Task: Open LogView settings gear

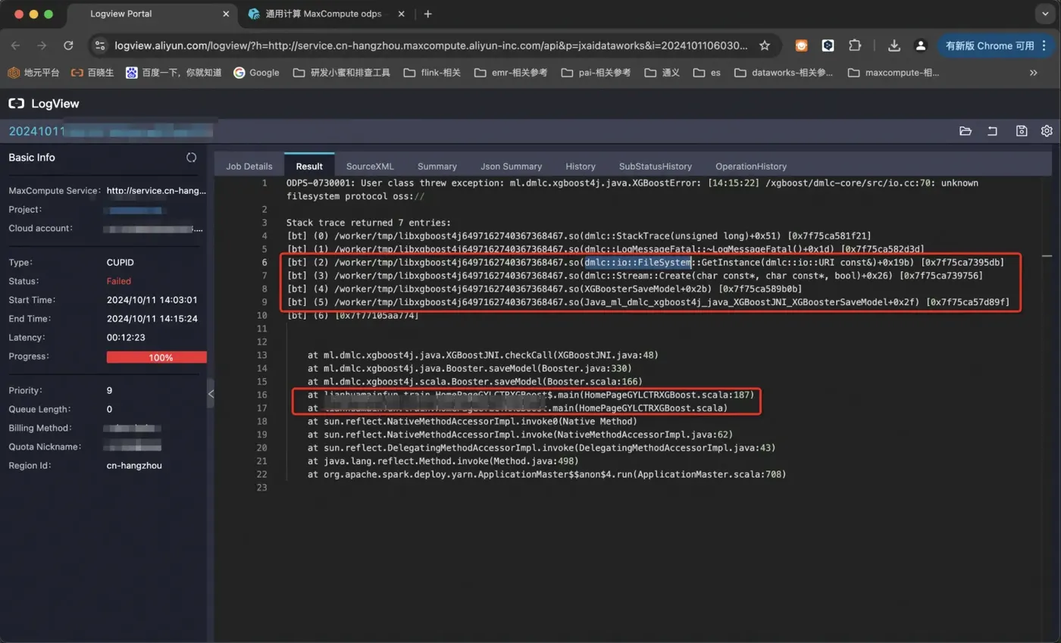Action: [1047, 131]
